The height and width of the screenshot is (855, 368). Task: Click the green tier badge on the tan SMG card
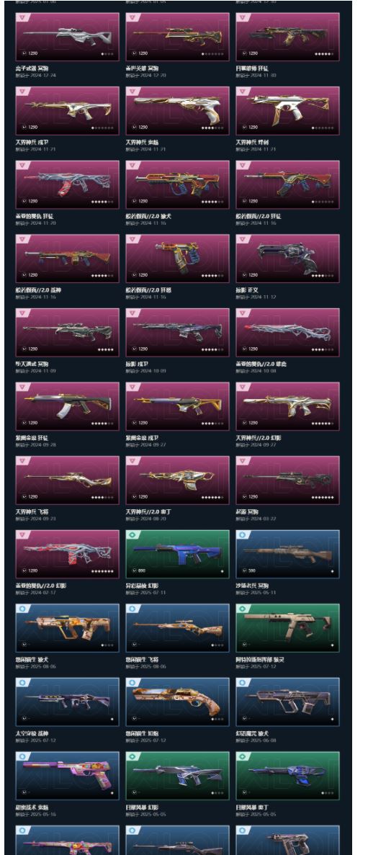[242, 609]
